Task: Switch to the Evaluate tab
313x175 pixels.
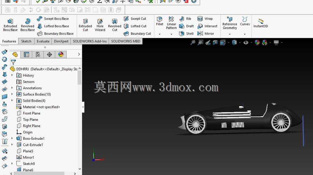Action: click(43, 41)
